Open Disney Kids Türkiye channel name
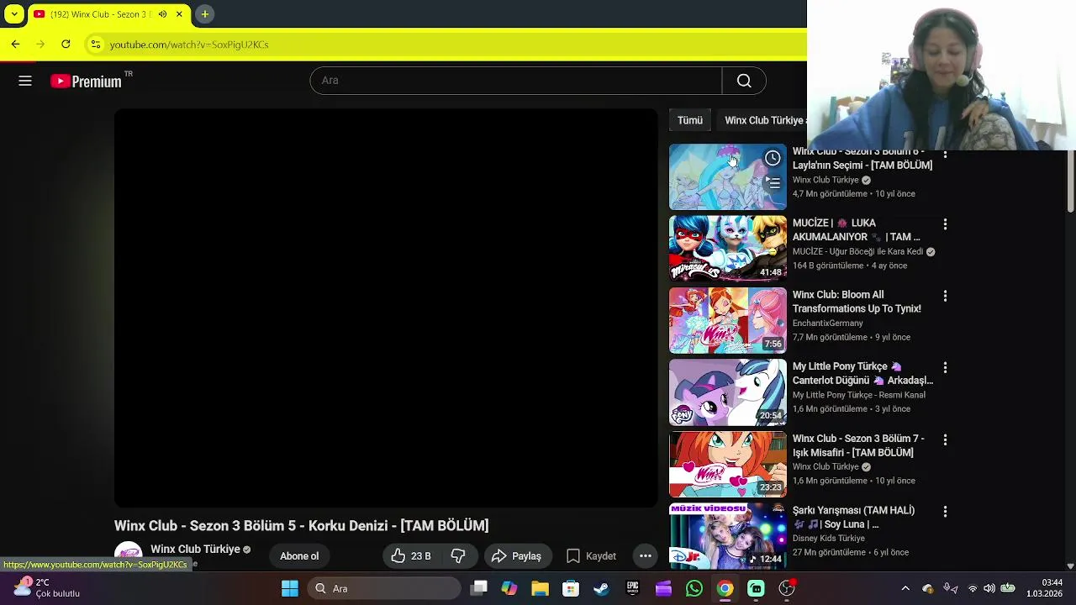This screenshot has height=605, width=1076. [829, 539]
